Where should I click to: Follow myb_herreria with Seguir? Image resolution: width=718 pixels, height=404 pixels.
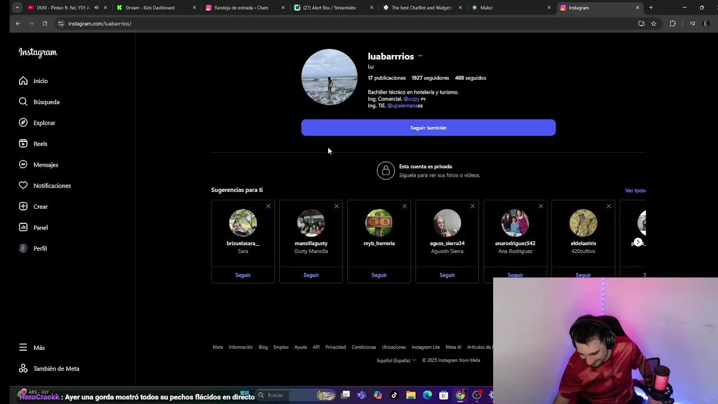coord(379,275)
